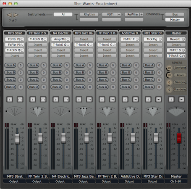Click the Bus D send button on MF3 Star Dr.
The height and width of the screenshot is (189, 191).
tap(149, 87)
